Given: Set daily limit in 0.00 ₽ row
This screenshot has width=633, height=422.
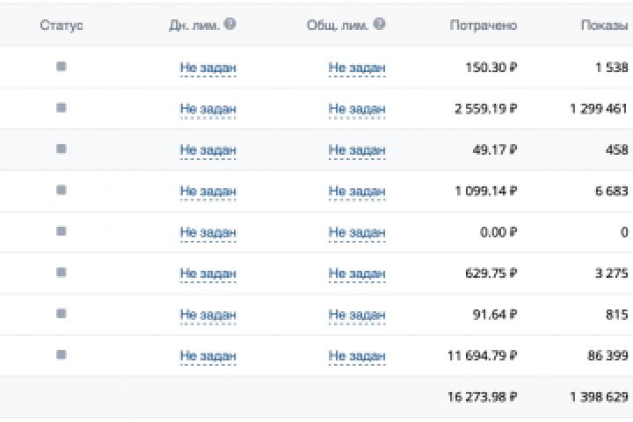Looking at the screenshot, I should point(208,232).
